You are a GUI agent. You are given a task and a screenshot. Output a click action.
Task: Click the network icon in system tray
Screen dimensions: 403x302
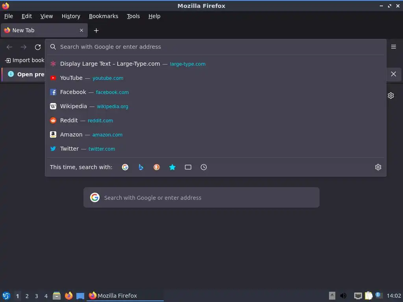coord(358,296)
